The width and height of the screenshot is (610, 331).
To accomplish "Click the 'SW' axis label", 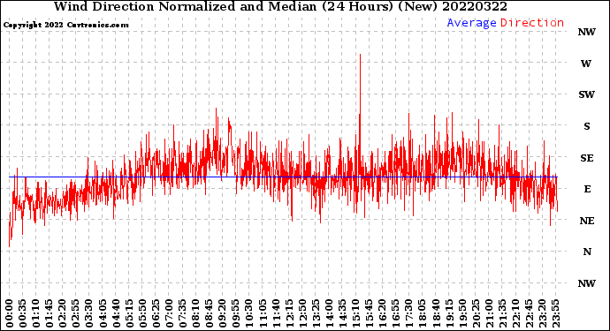I will point(587,94).
